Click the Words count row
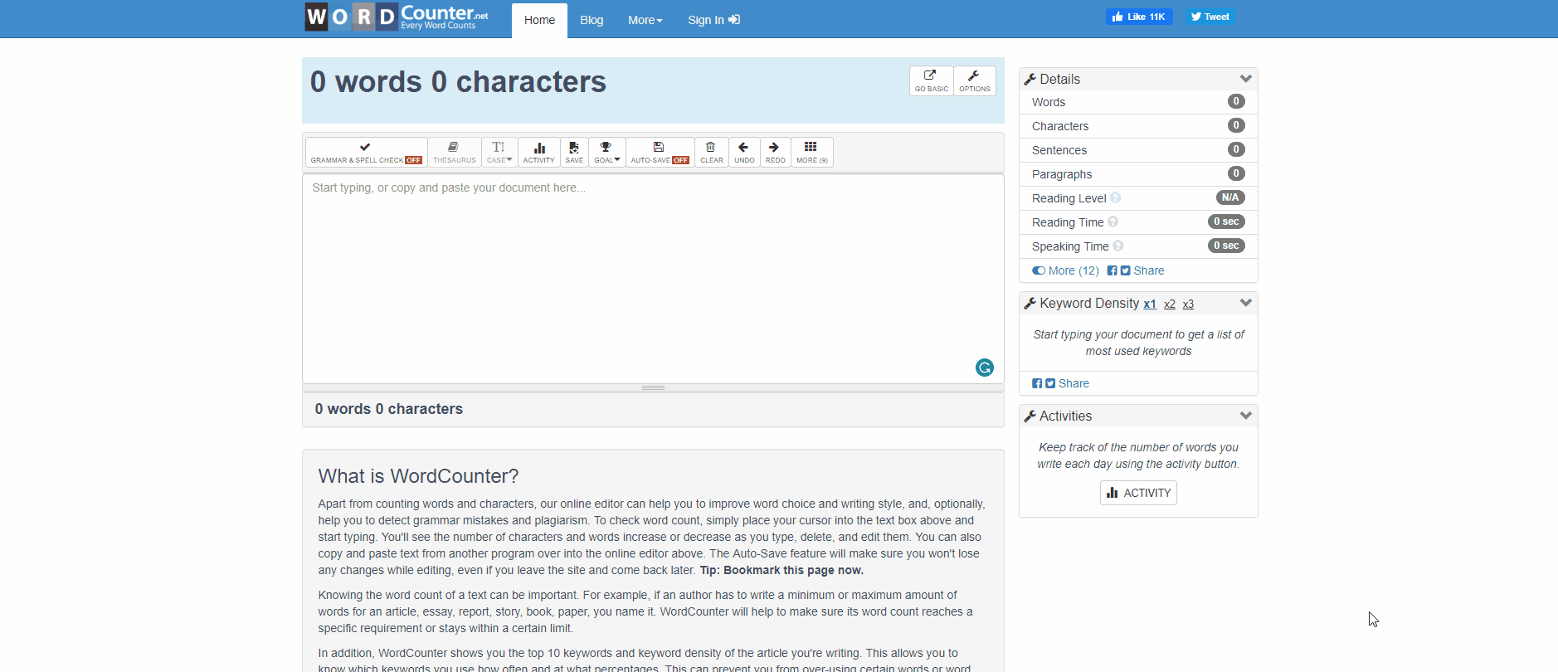 pos(1138,102)
